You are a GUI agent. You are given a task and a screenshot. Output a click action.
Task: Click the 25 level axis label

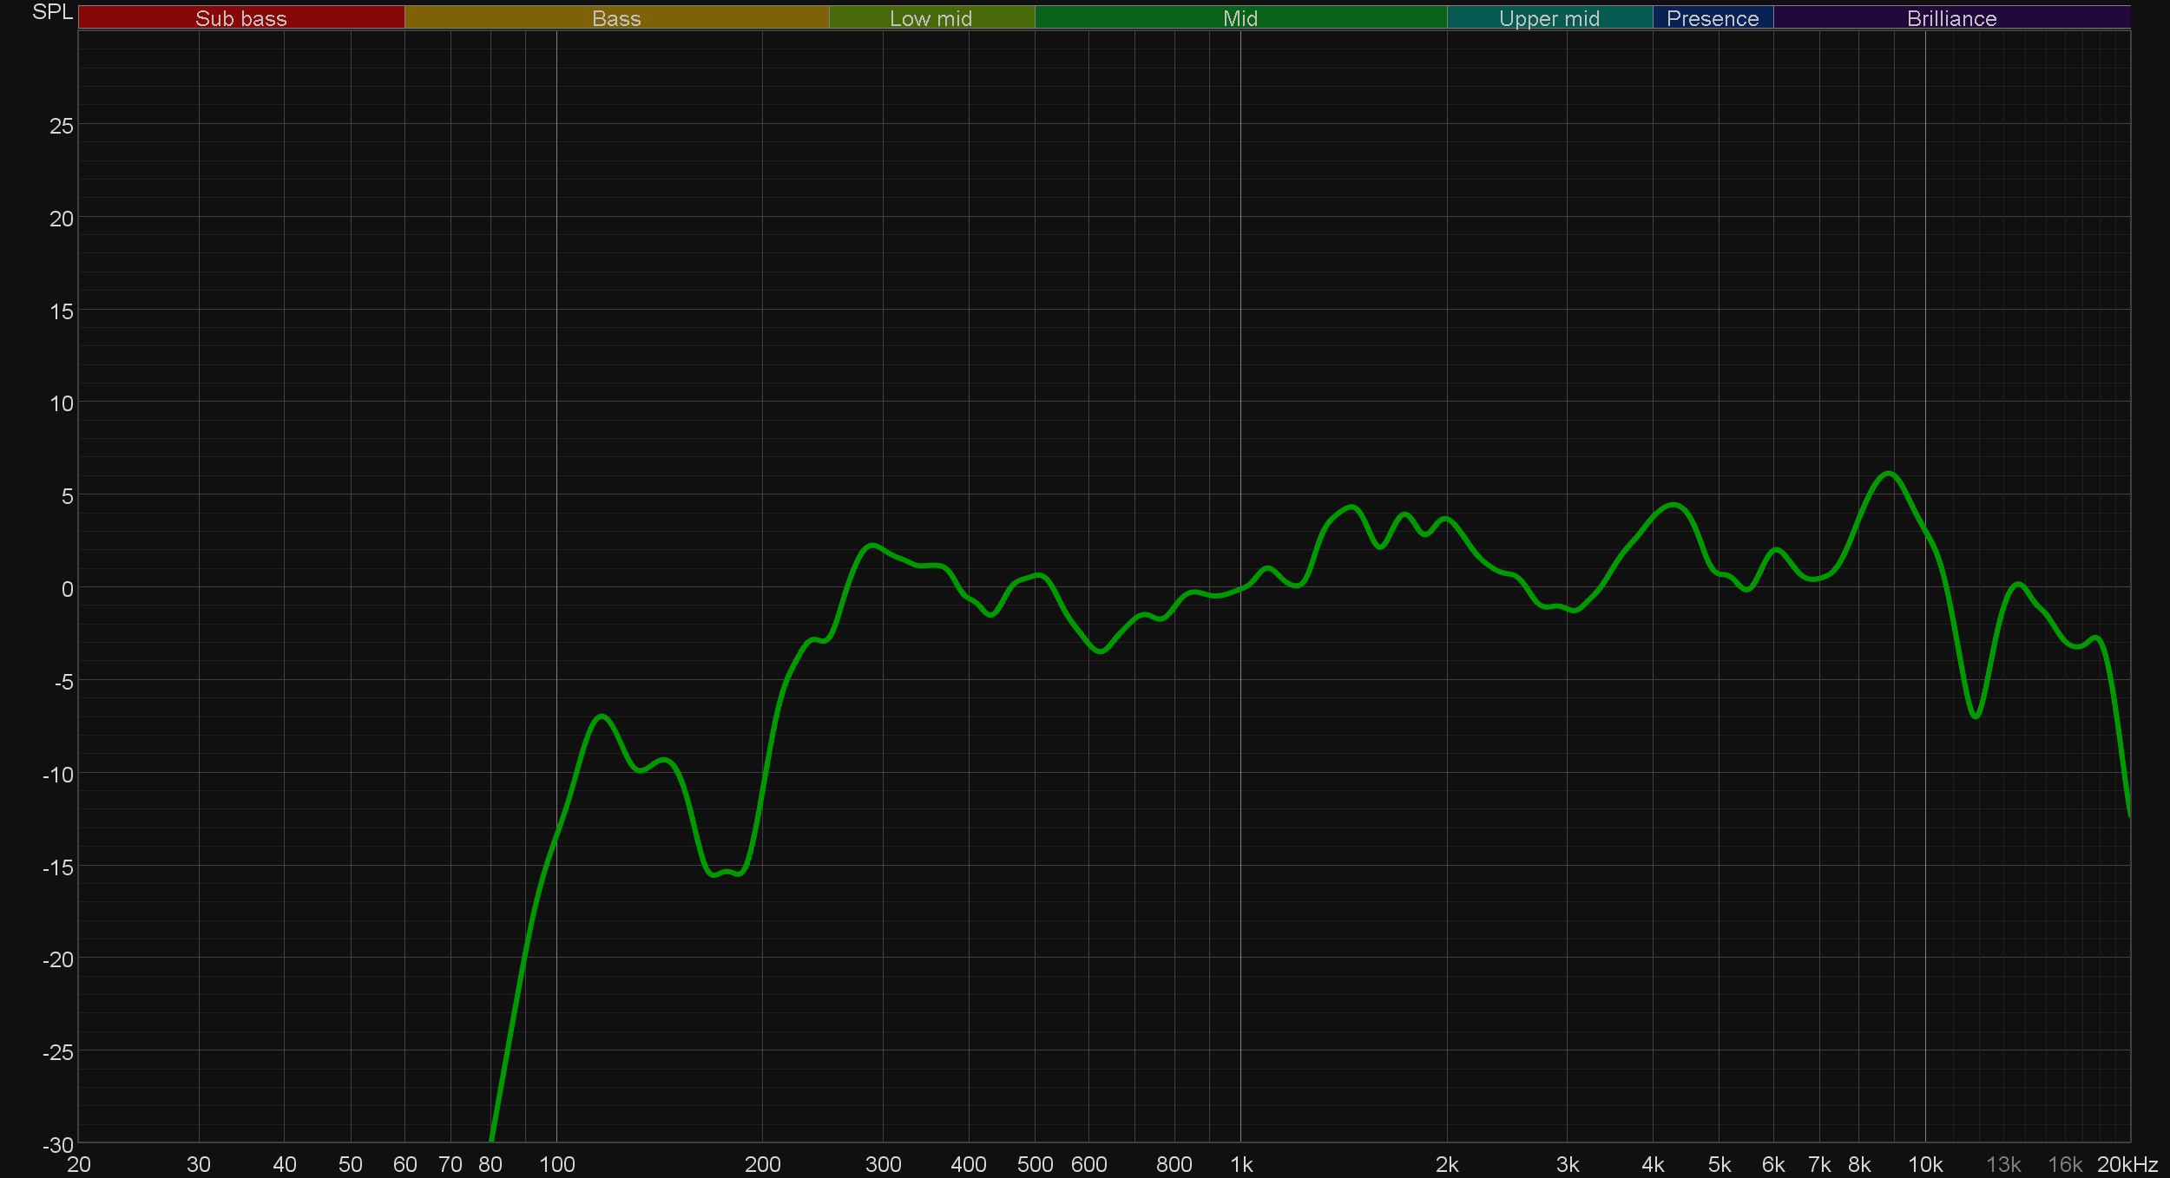coord(61,127)
